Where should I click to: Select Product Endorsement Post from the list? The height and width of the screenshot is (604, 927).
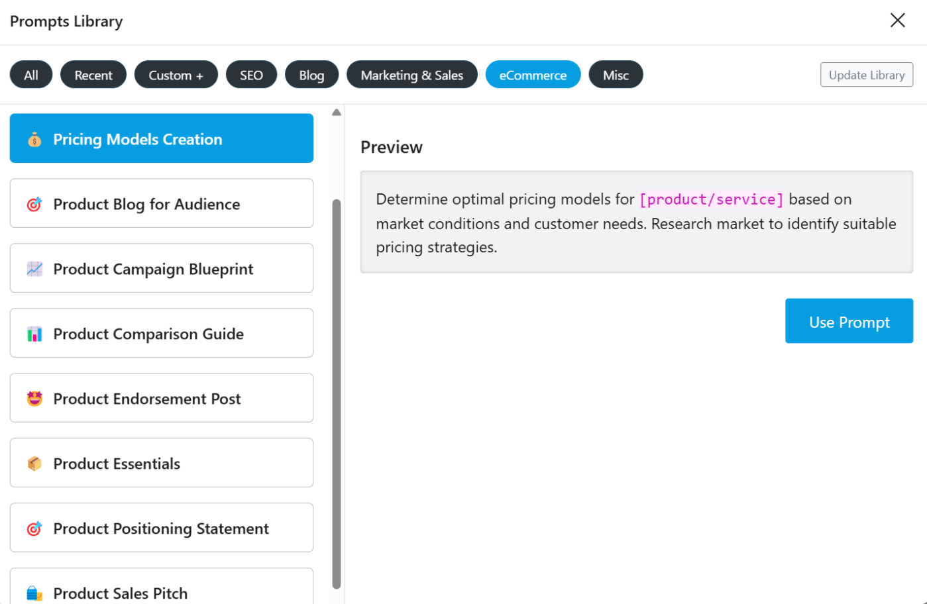tap(161, 398)
